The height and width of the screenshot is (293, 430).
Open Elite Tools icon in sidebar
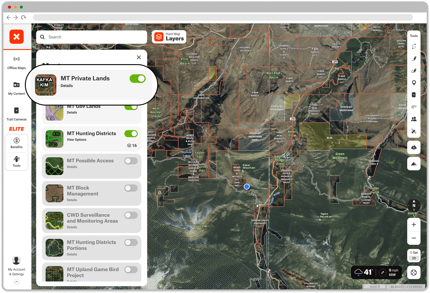click(17, 159)
